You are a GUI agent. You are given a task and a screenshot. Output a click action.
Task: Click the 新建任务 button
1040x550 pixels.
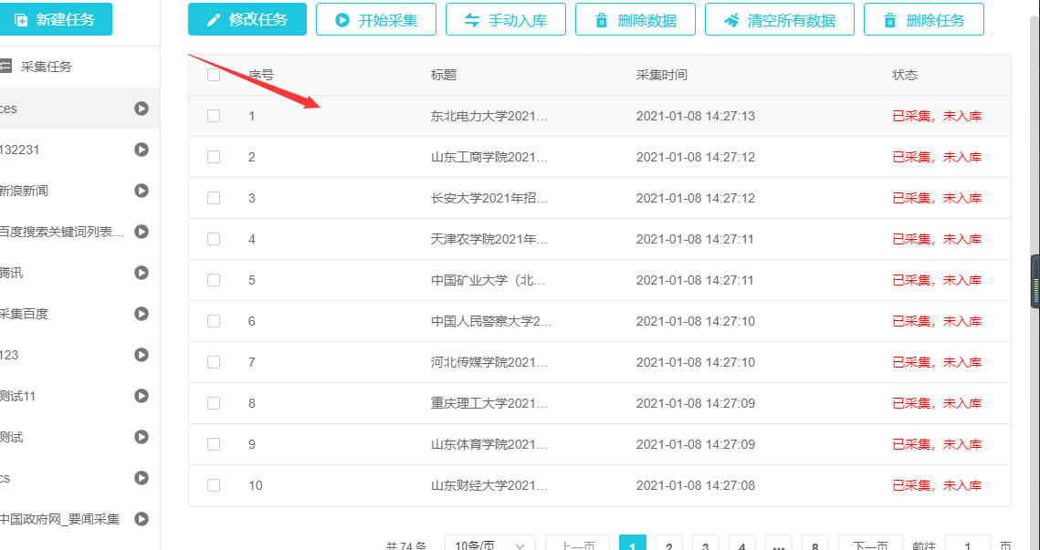click(55, 19)
